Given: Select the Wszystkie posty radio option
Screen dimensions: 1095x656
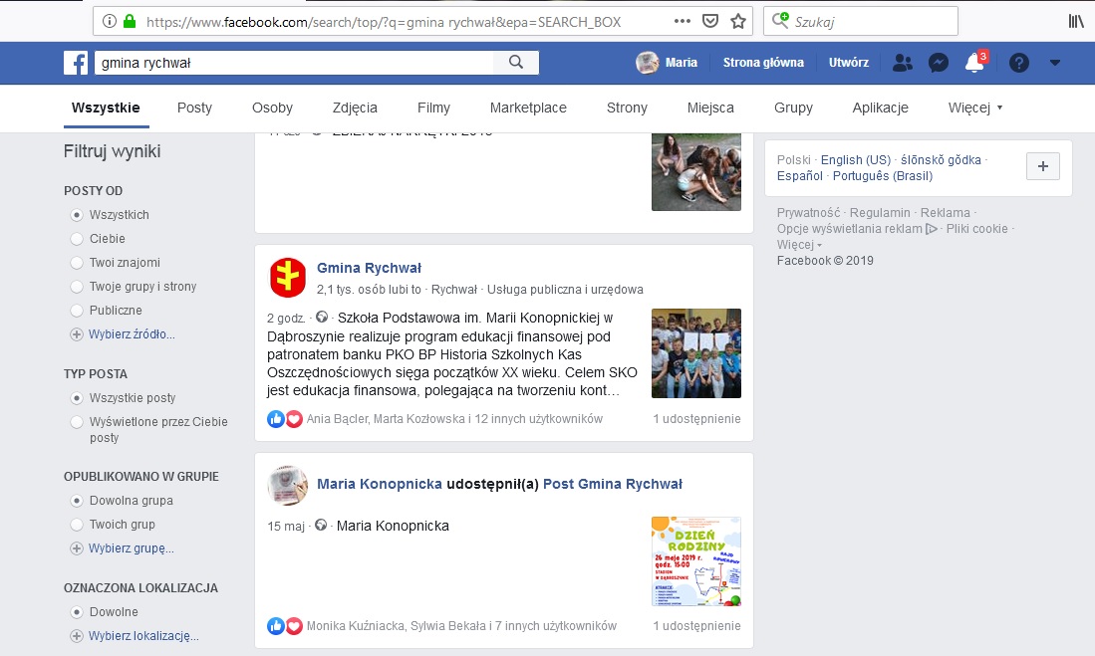Looking at the screenshot, I should (x=77, y=398).
